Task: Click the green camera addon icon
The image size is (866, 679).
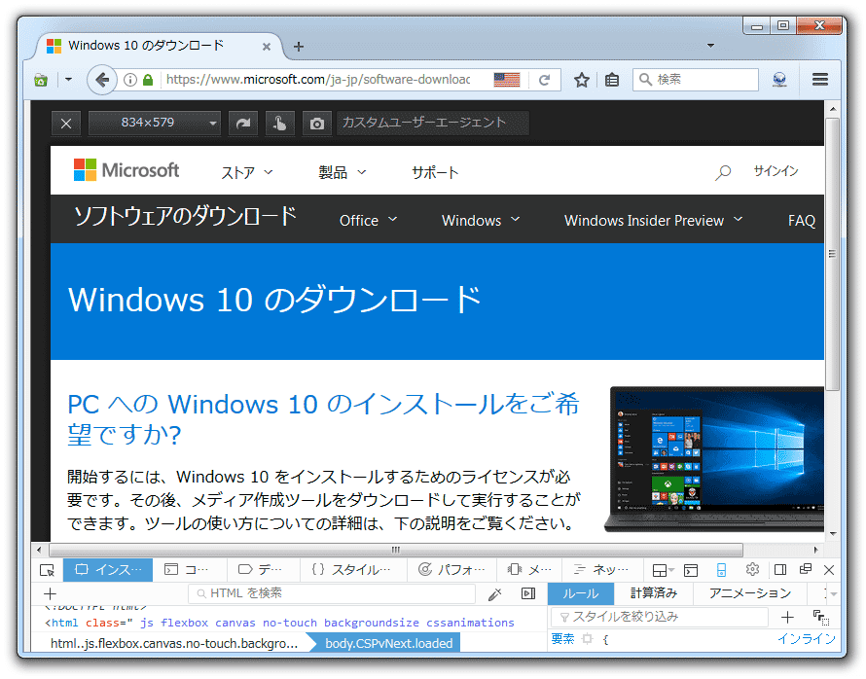Action: point(41,81)
